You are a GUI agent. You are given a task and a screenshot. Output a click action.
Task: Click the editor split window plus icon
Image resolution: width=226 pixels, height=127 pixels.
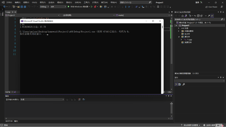(171, 15)
